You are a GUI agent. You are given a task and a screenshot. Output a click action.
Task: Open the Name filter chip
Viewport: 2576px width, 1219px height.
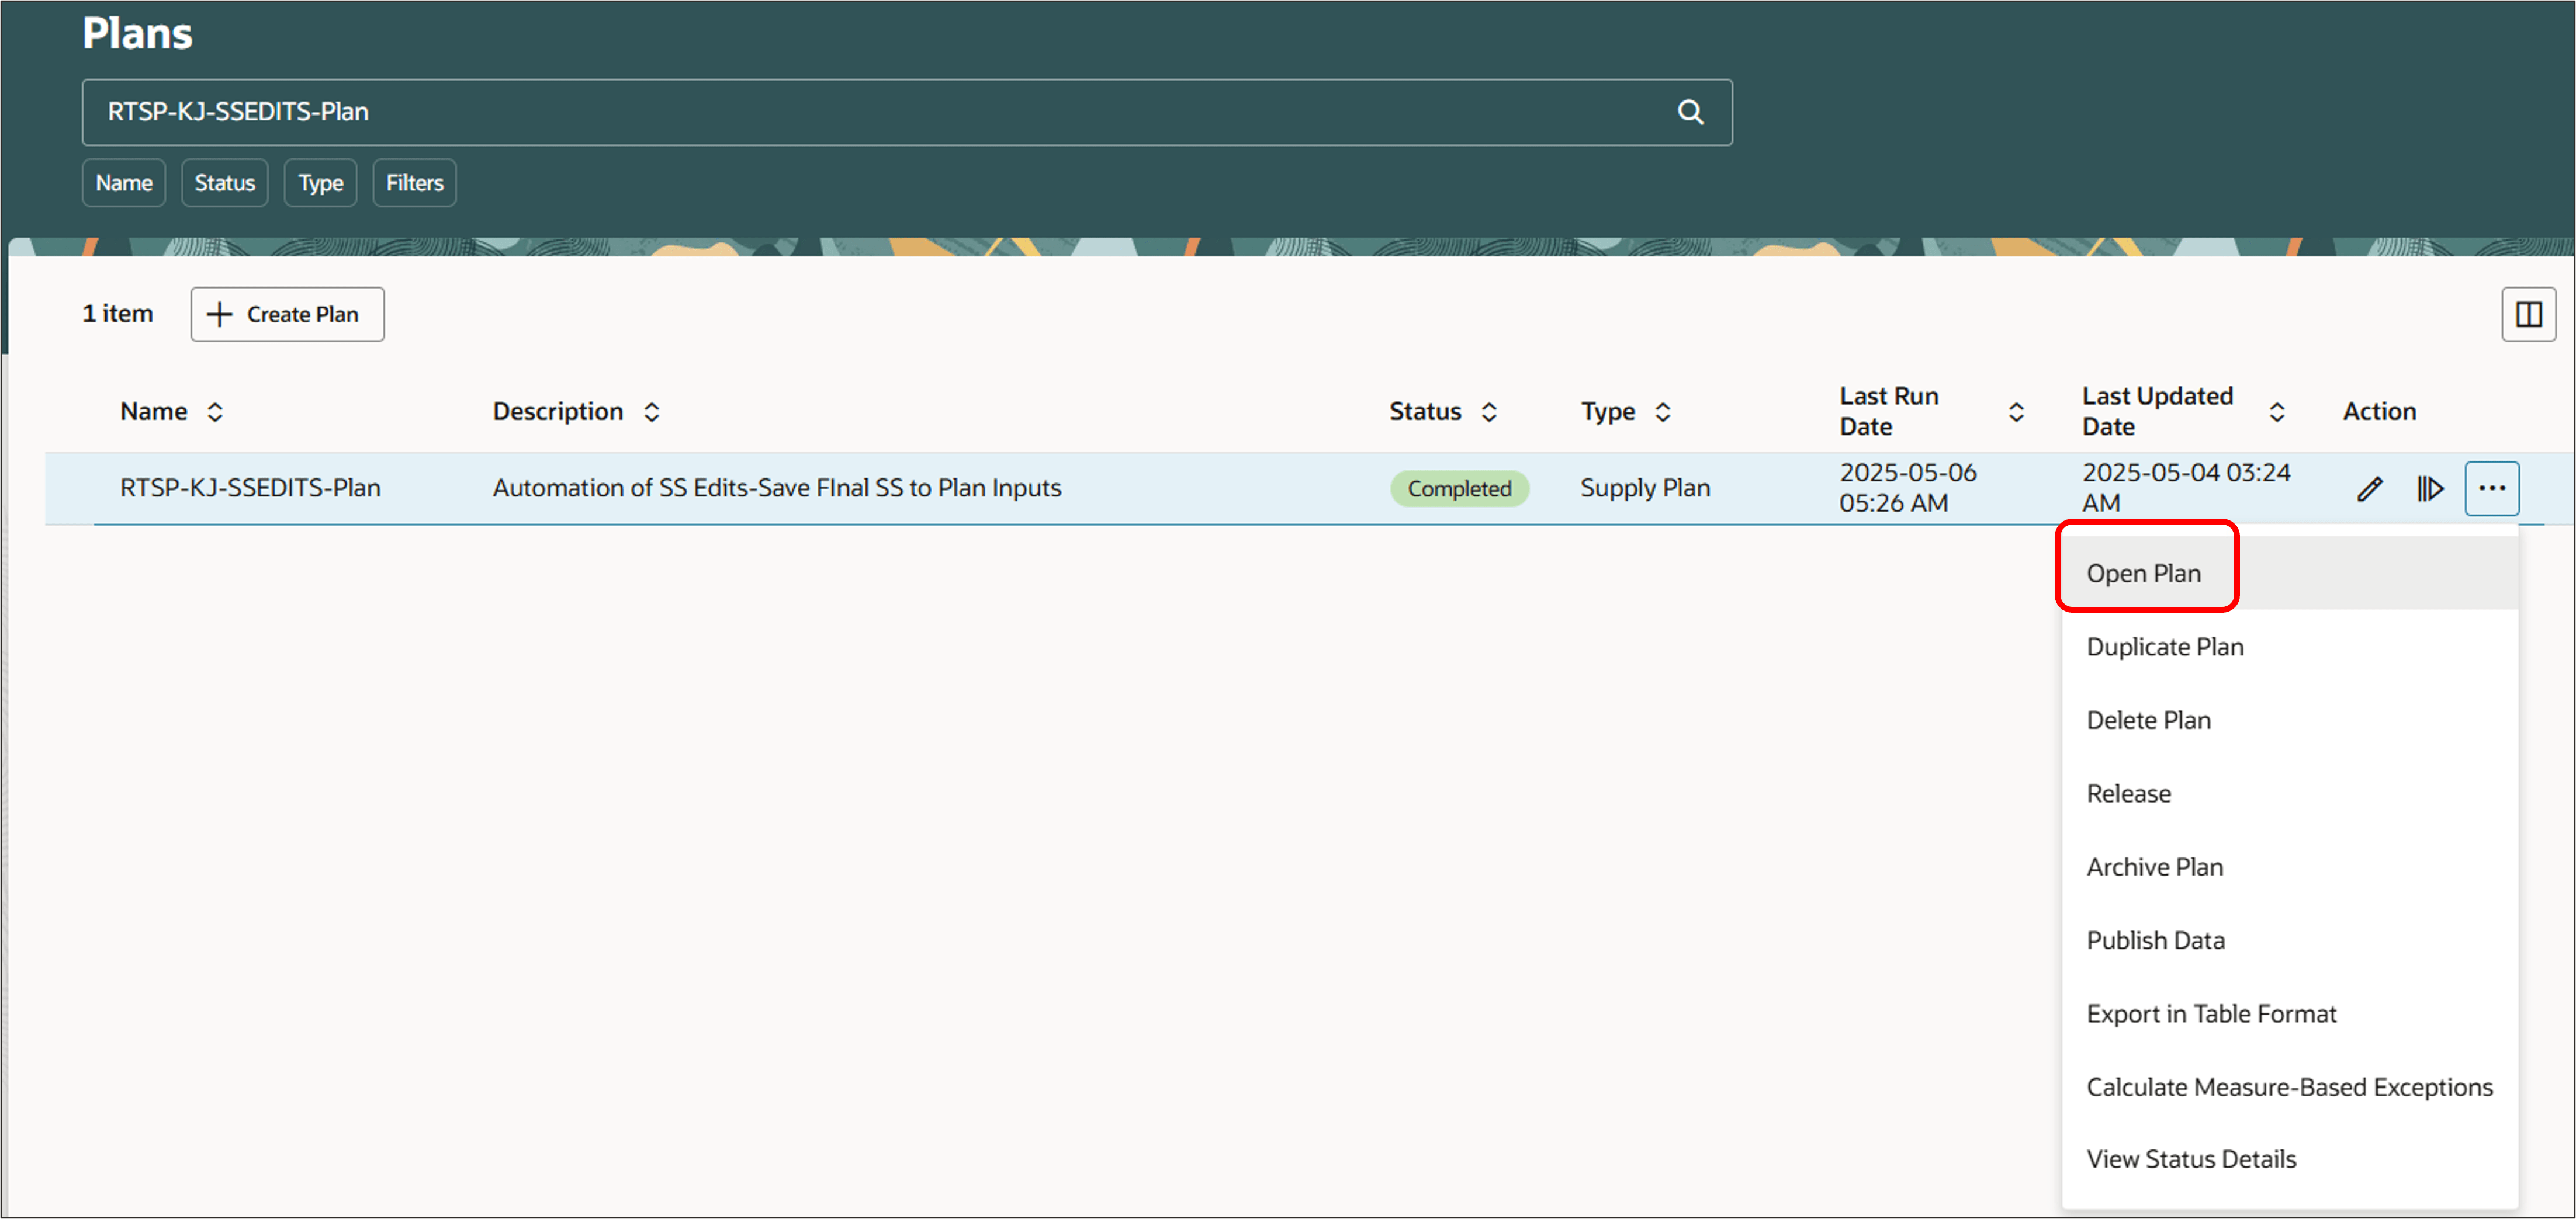coord(124,183)
